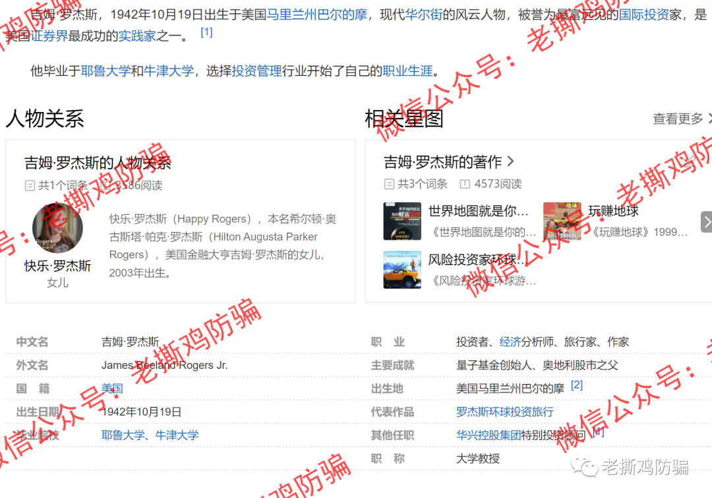Screen dimensions: 712x498
Task: Expand 吉姆·罗杰斯的著作 via its chevron arrow
Action: [x=511, y=161]
